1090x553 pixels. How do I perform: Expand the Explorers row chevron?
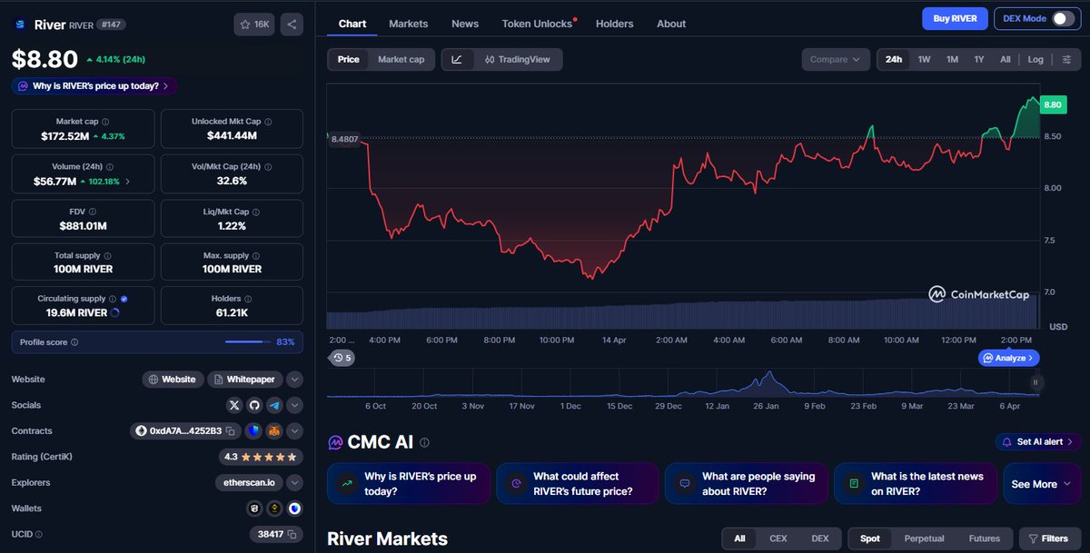[294, 483]
